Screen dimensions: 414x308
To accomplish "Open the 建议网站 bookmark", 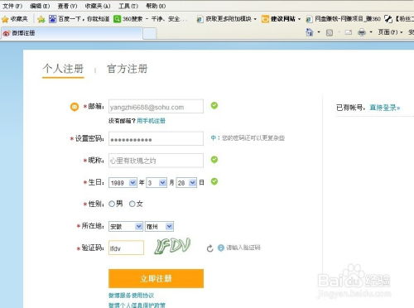I will 281,19.
